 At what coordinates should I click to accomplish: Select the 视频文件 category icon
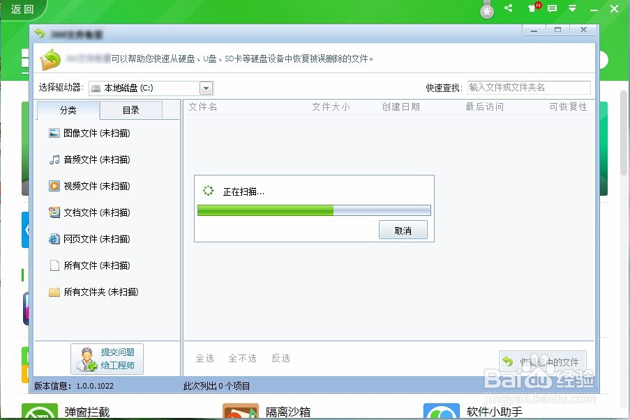coord(55,186)
